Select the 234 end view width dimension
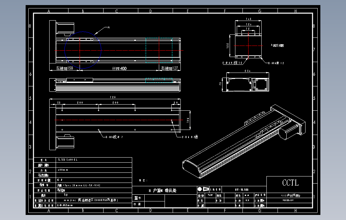The height and width of the screenshot is (220, 346). (248, 71)
